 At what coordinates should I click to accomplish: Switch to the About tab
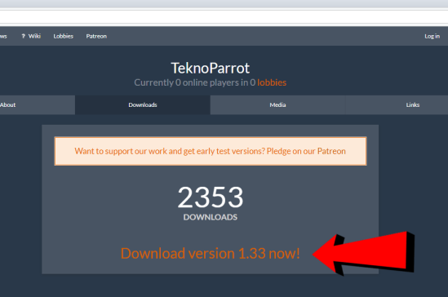(x=38, y=104)
